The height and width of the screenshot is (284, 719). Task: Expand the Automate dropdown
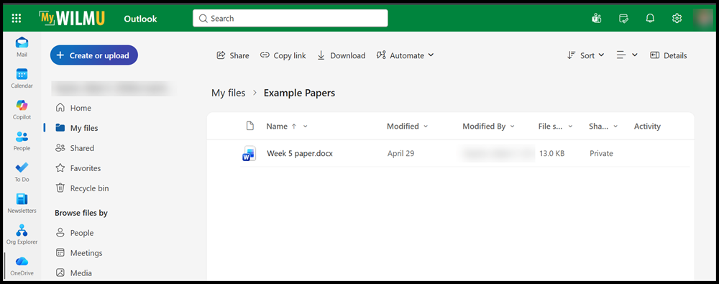pyautogui.click(x=405, y=55)
